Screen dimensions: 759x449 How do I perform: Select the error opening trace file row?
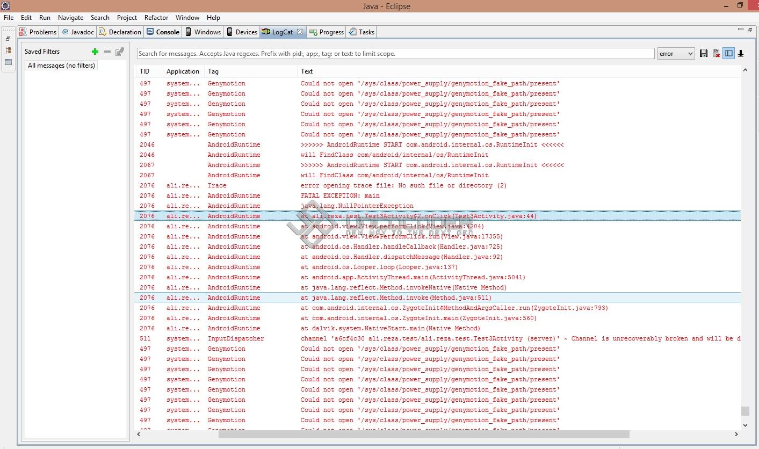point(438,185)
